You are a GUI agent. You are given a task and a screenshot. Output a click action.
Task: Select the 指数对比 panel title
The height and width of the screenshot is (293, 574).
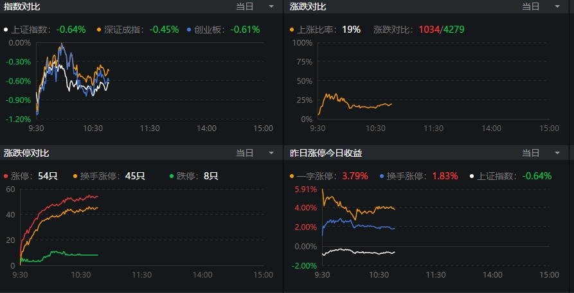pyautogui.click(x=22, y=6)
